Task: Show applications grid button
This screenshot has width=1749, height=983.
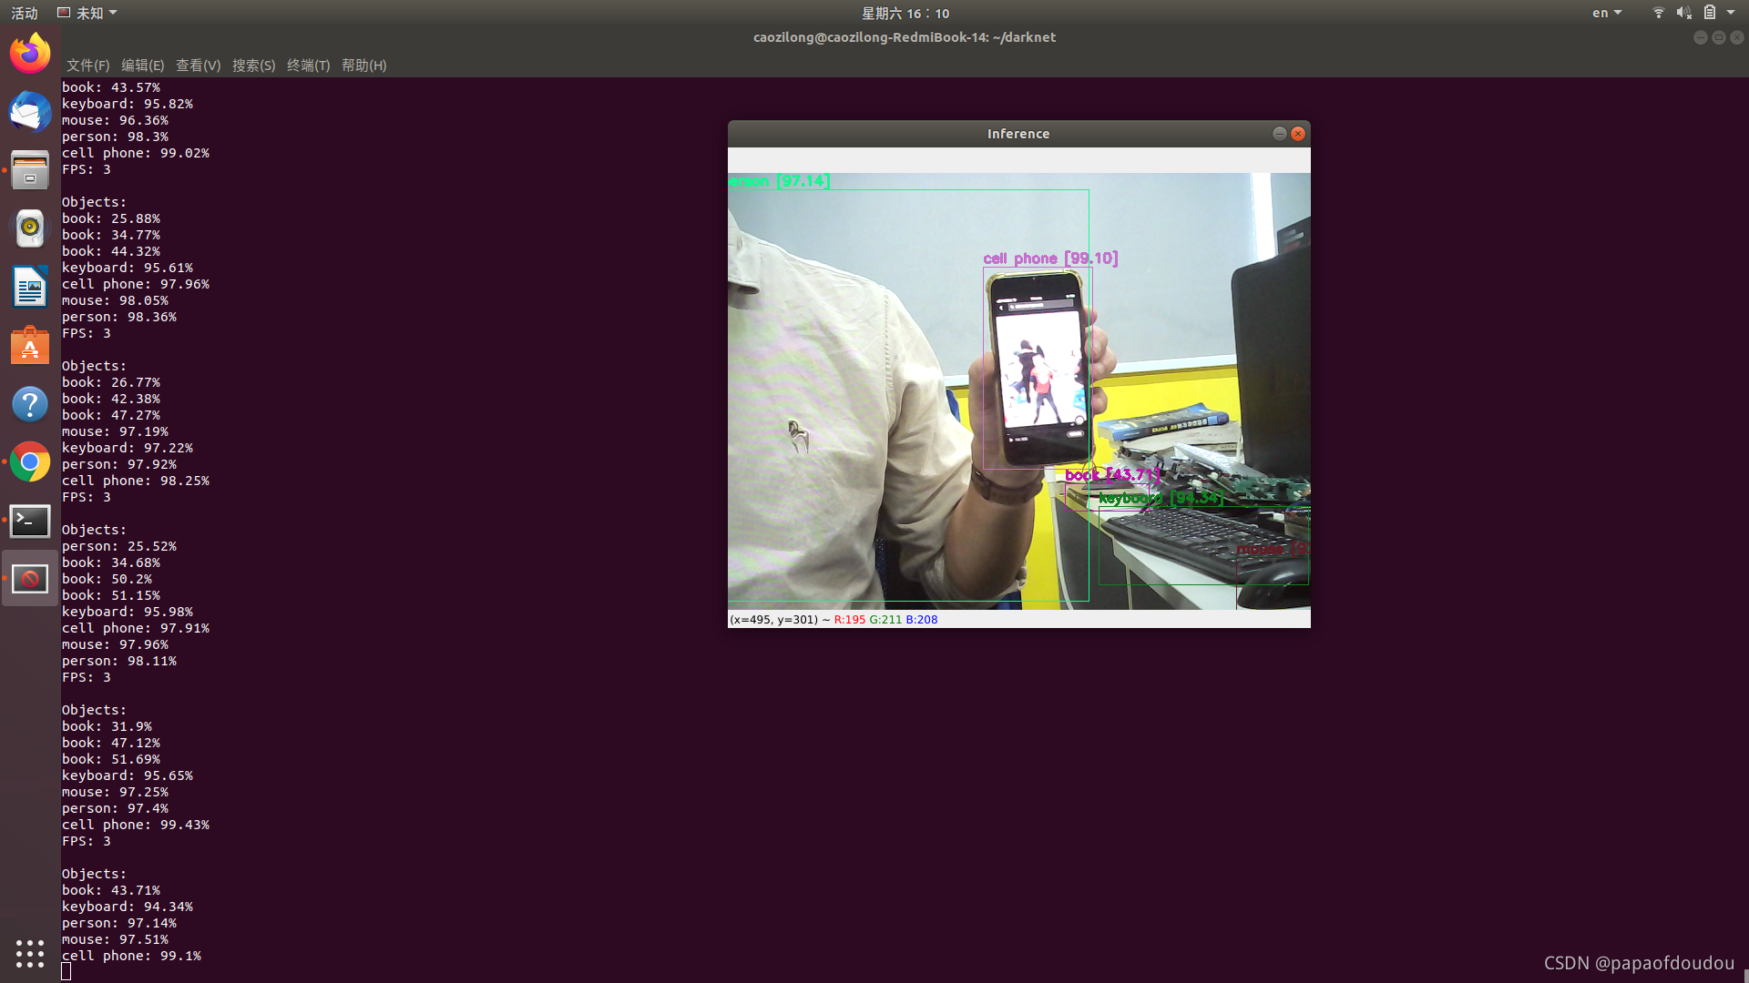Action: (30, 953)
